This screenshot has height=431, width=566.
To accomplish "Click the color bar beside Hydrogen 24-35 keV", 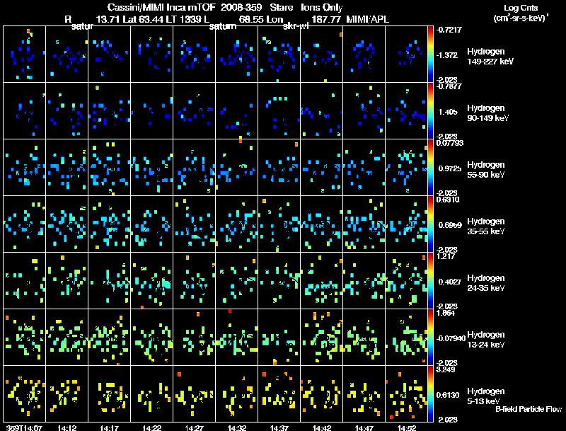I will coord(430,281).
